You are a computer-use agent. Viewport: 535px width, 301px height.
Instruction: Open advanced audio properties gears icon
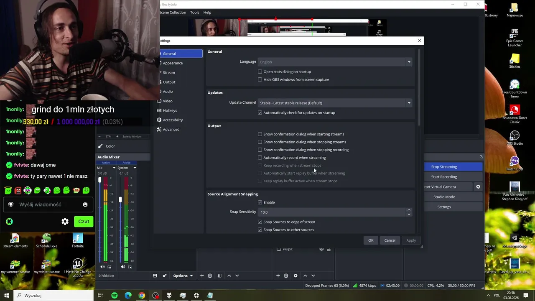coord(165,276)
